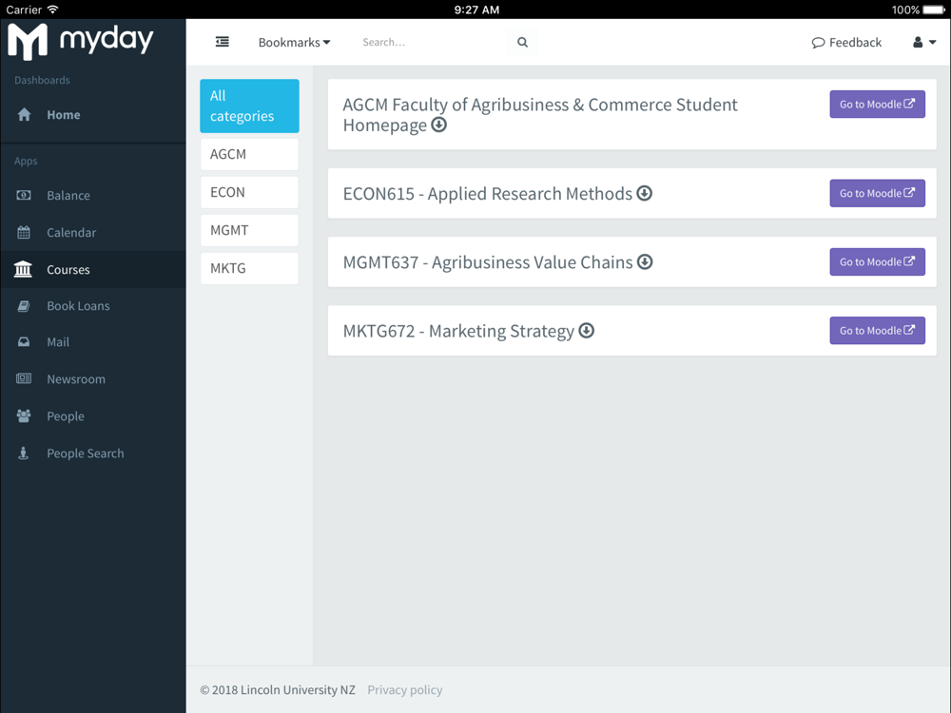Screen dimensions: 951x713
Task: Open the Balance app
Action: coord(93,195)
